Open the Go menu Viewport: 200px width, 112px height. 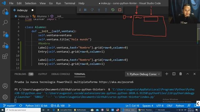coord(51,3)
